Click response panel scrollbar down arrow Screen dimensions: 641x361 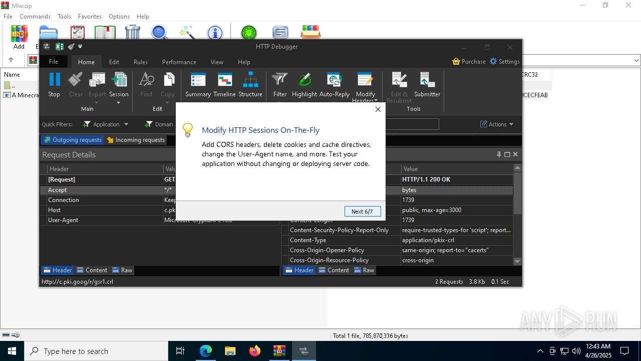pyautogui.click(x=517, y=261)
